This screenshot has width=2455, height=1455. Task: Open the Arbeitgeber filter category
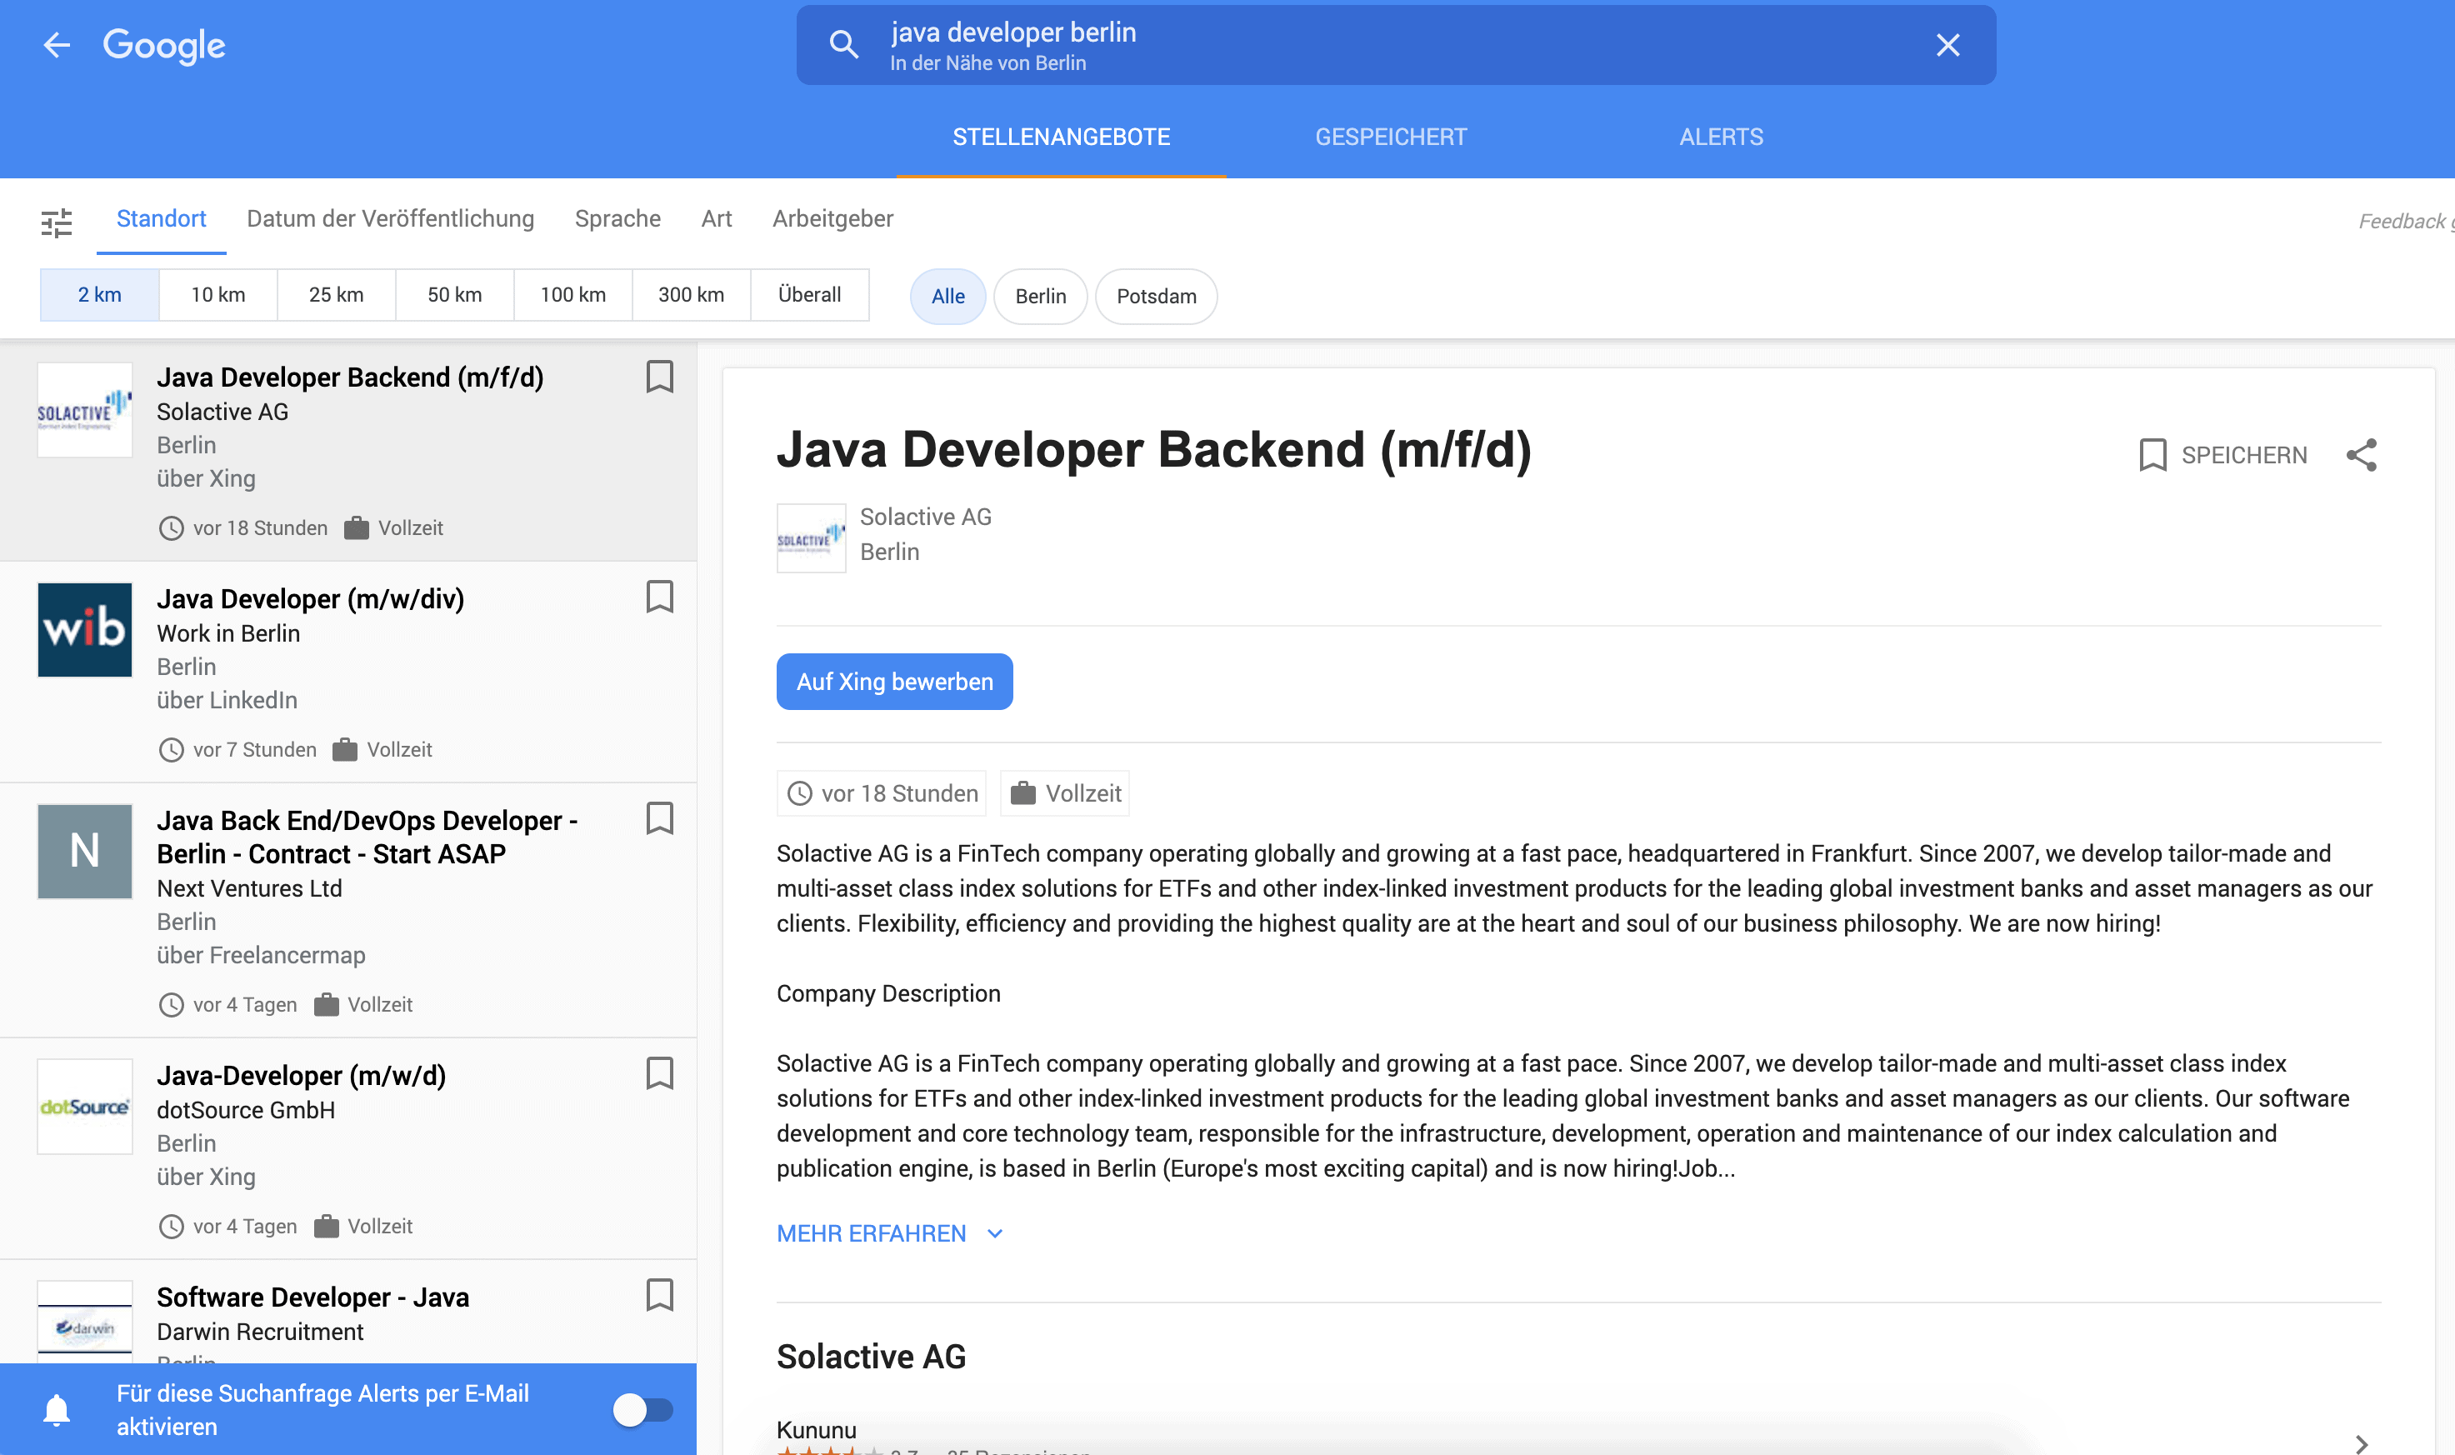(832, 218)
